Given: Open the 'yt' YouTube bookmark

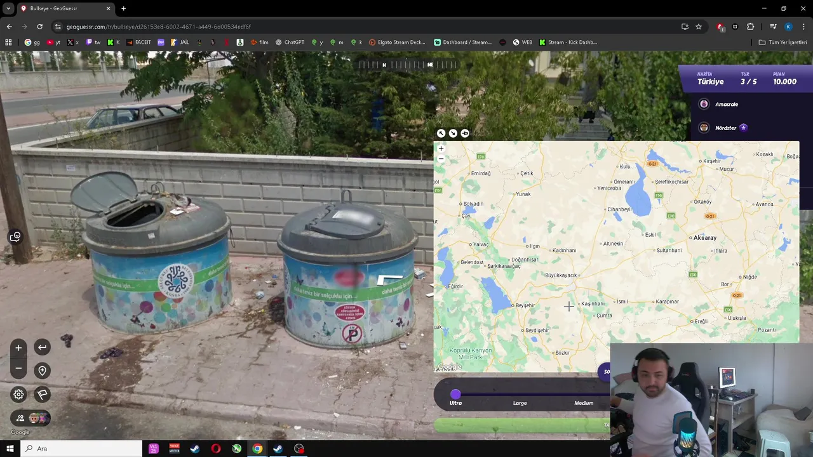Looking at the screenshot, I should pyautogui.click(x=54, y=43).
